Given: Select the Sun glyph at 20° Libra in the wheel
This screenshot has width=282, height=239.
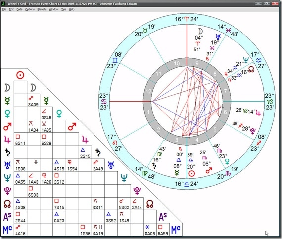Looking at the screenshot, I should point(191,174).
